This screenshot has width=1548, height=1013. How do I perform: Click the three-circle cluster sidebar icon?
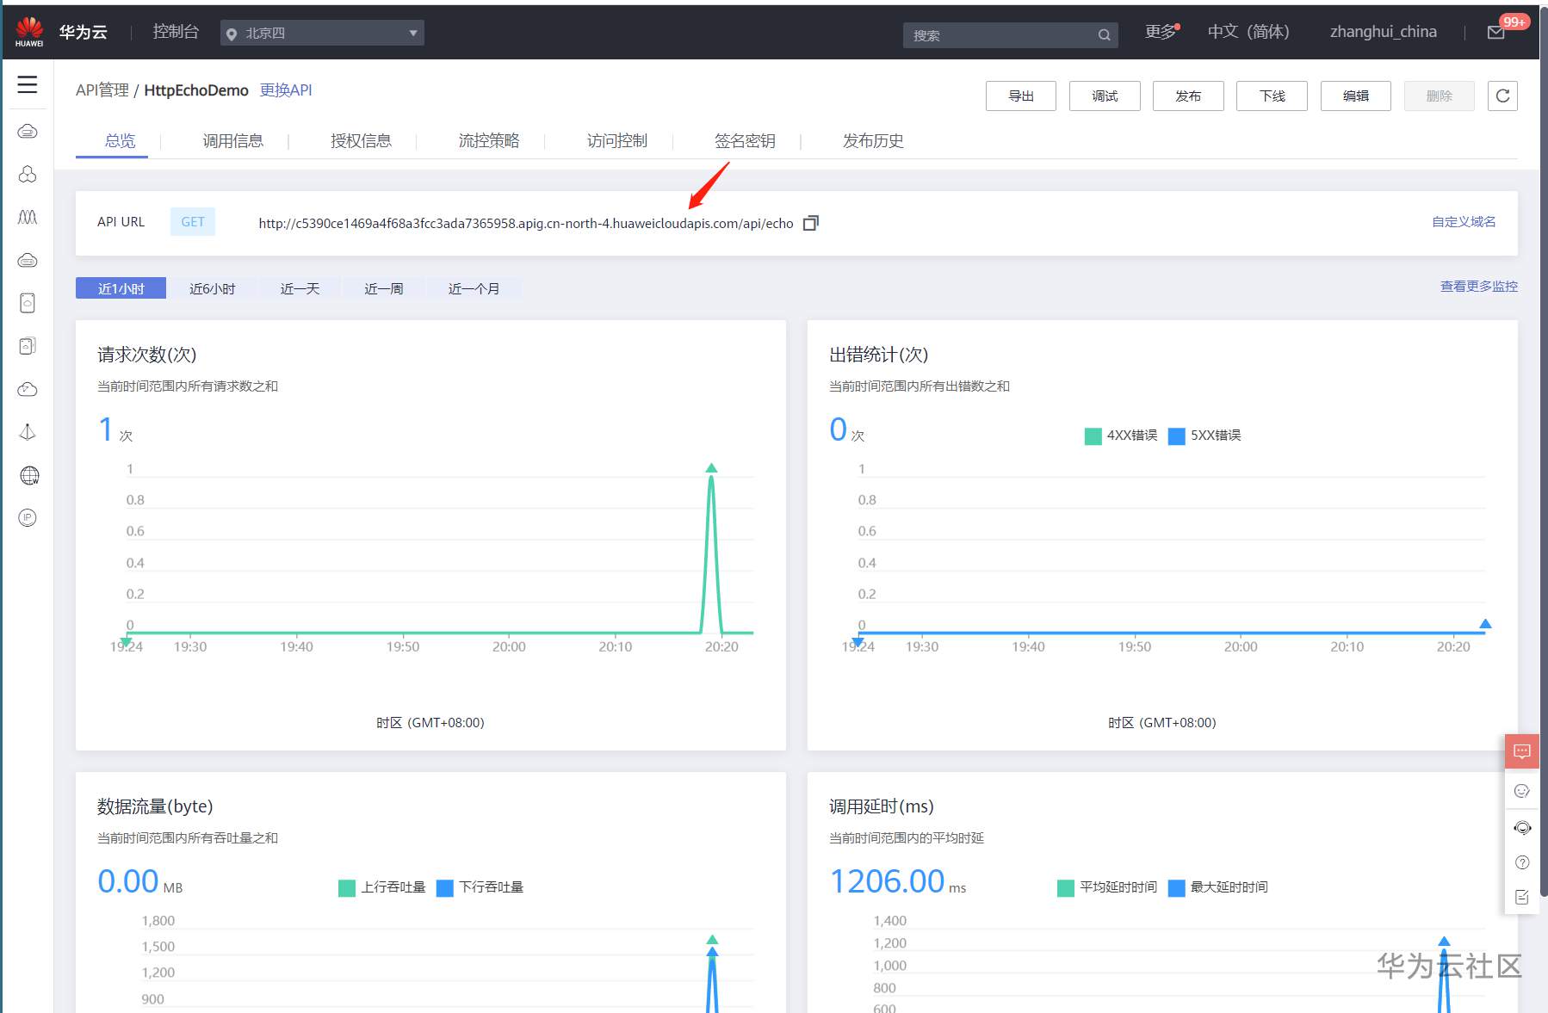[x=28, y=174]
